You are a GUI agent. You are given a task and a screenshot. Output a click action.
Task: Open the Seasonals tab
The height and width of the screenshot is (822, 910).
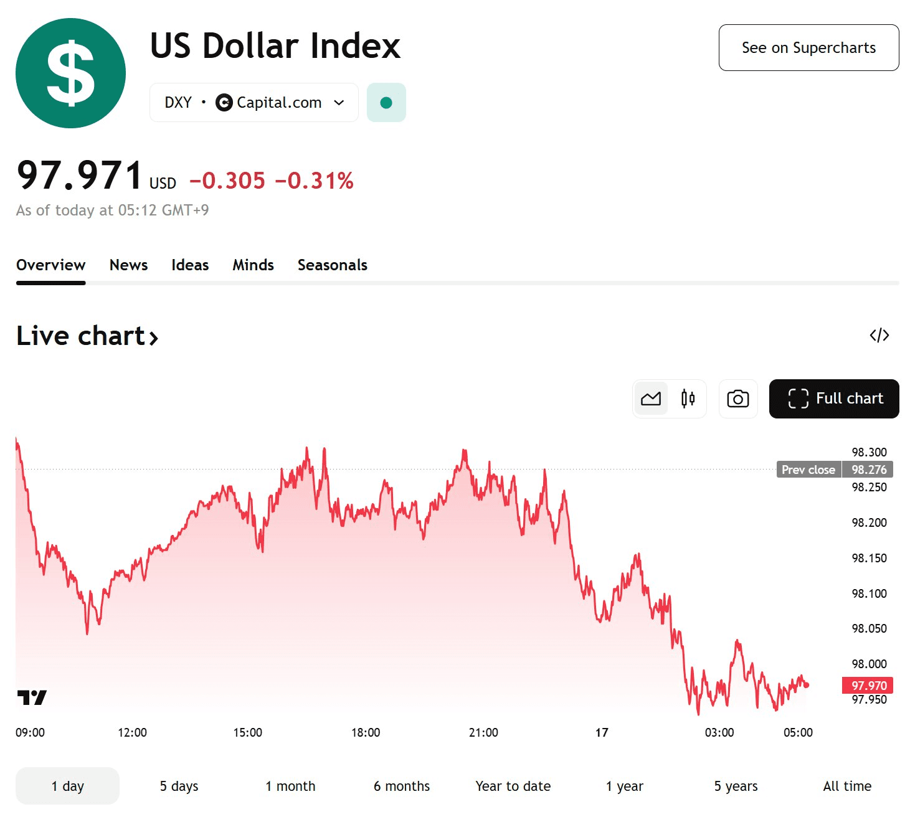[x=332, y=265]
